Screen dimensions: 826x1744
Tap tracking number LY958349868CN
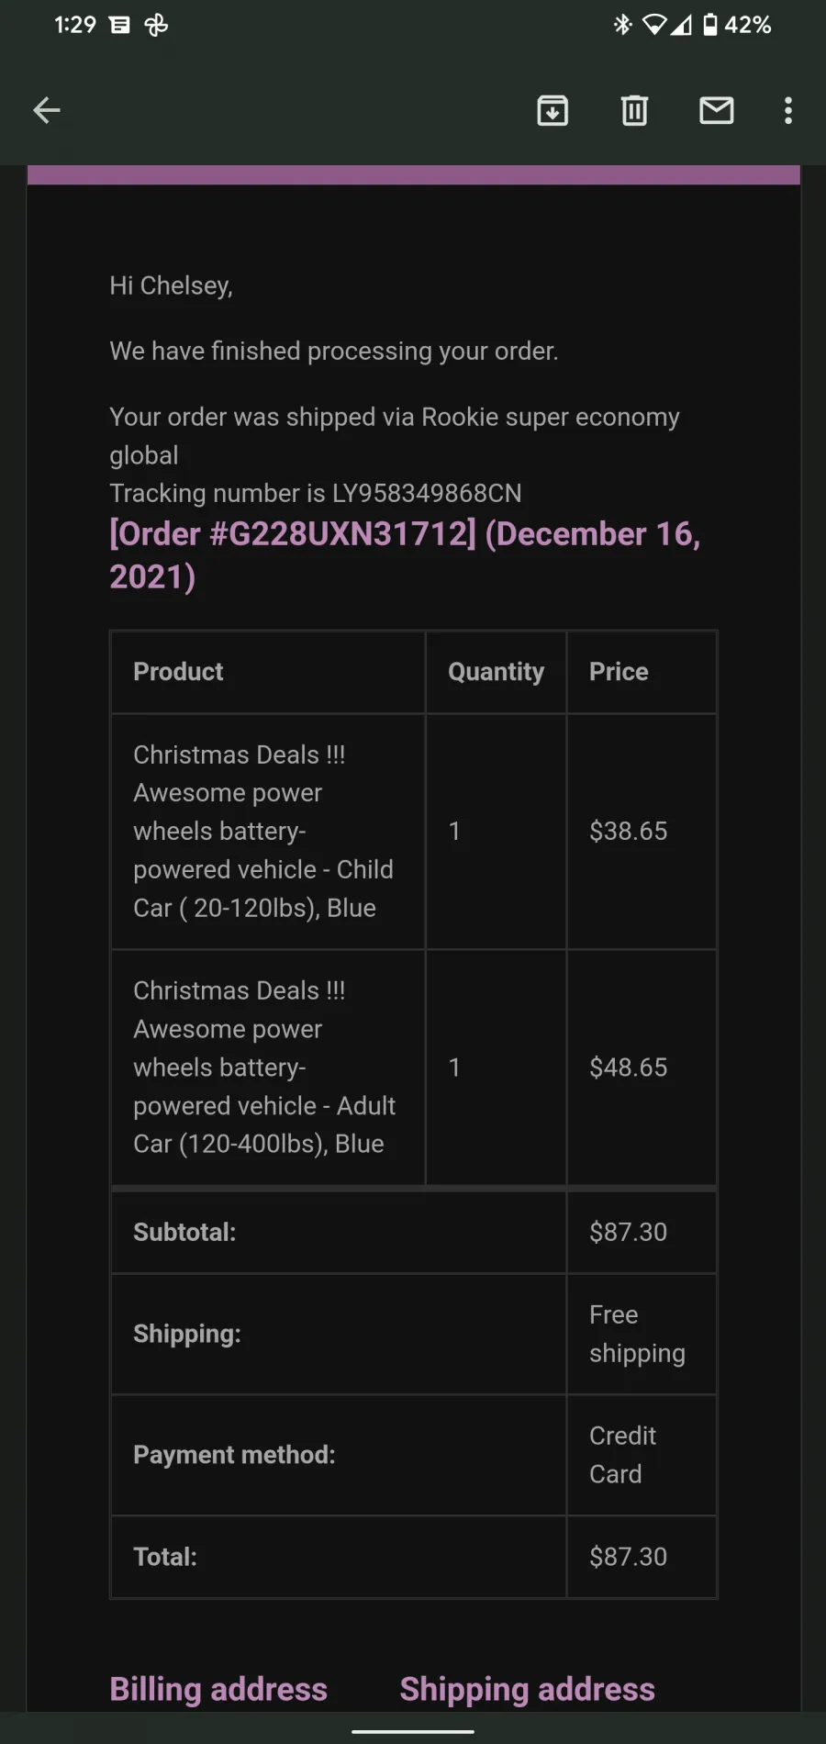427,494
